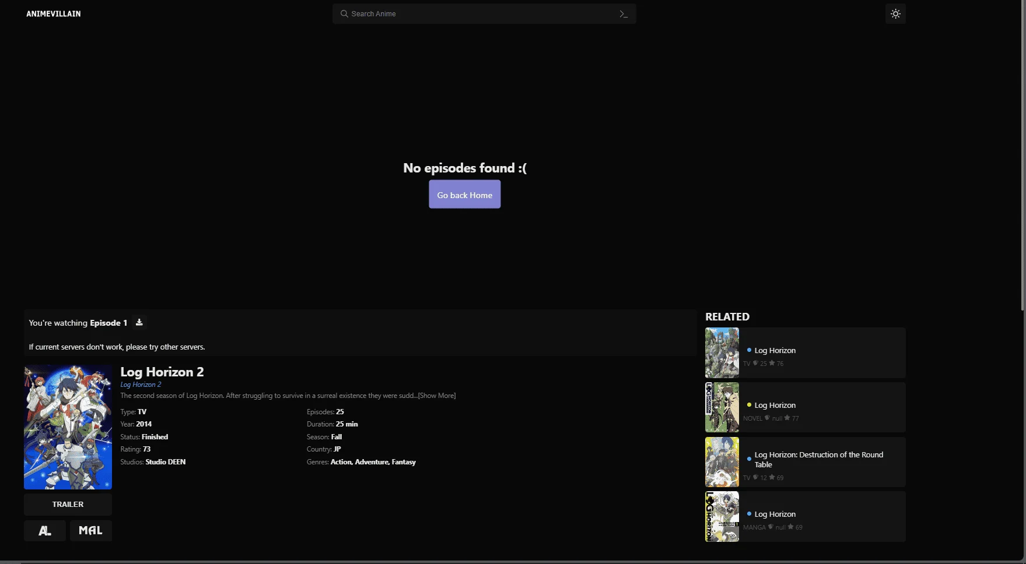Download Episode 1 via download icon

[139, 322]
